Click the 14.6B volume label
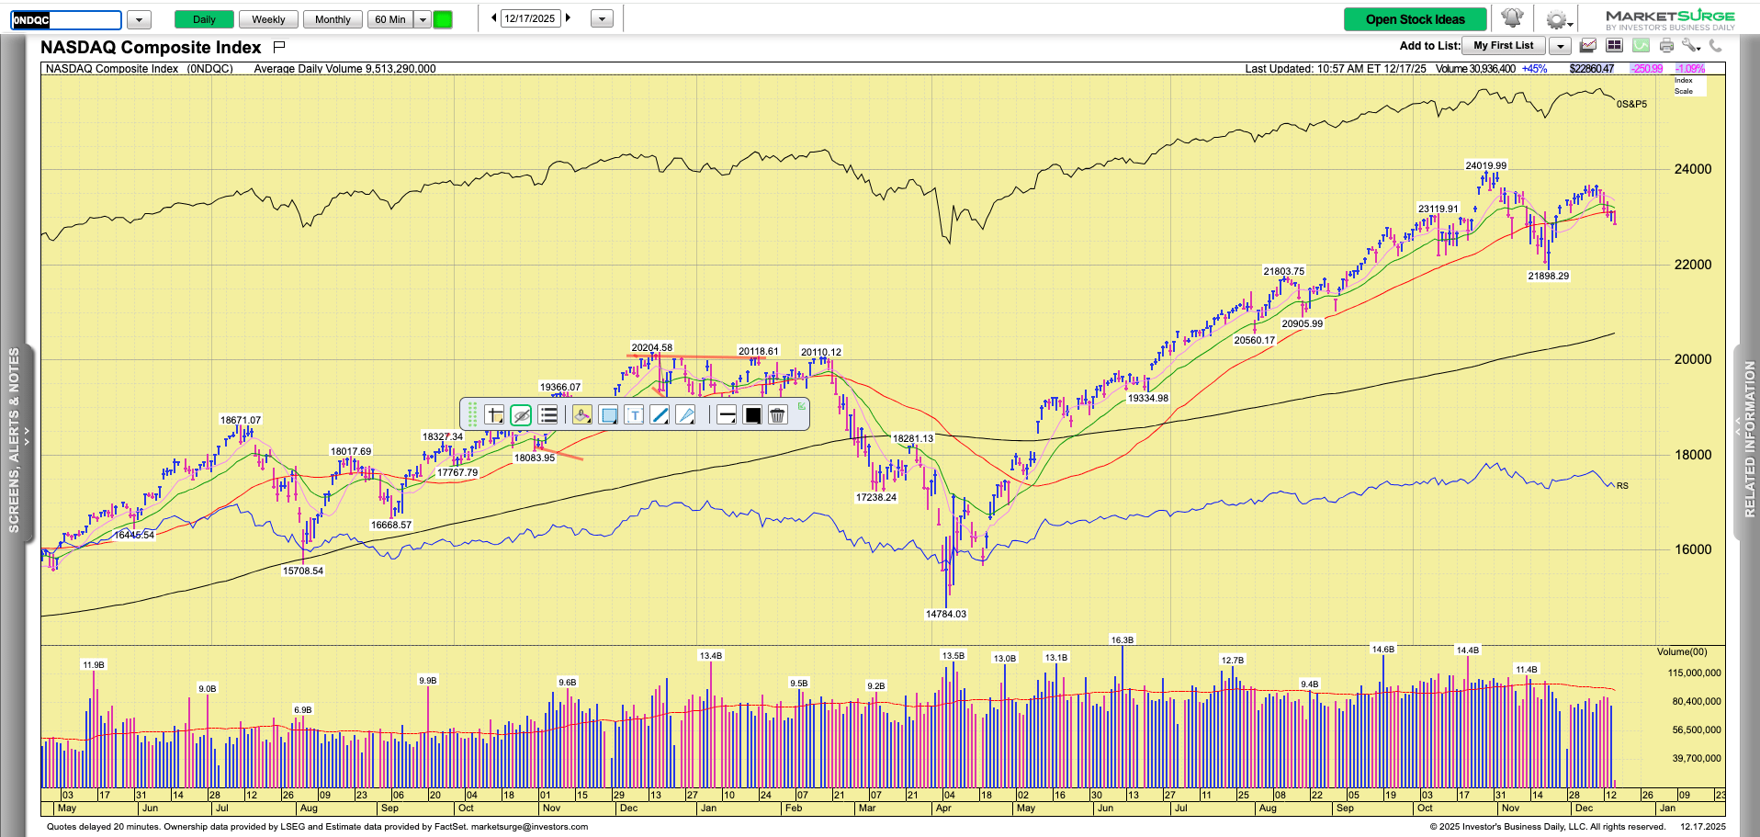This screenshot has width=1760, height=837. (x=1382, y=649)
